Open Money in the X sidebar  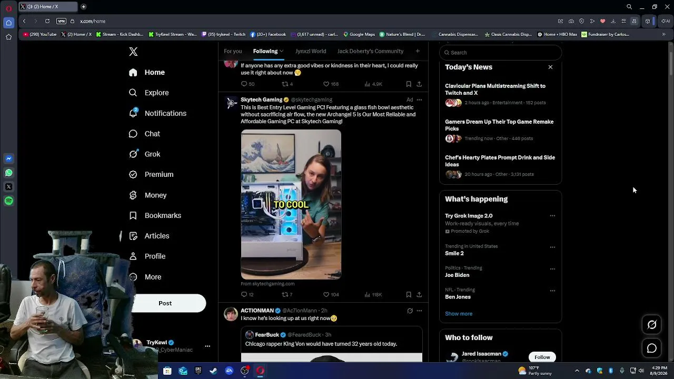(148, 195)
